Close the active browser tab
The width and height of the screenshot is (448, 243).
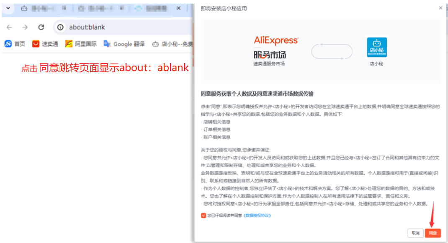(x=178, y=8)
